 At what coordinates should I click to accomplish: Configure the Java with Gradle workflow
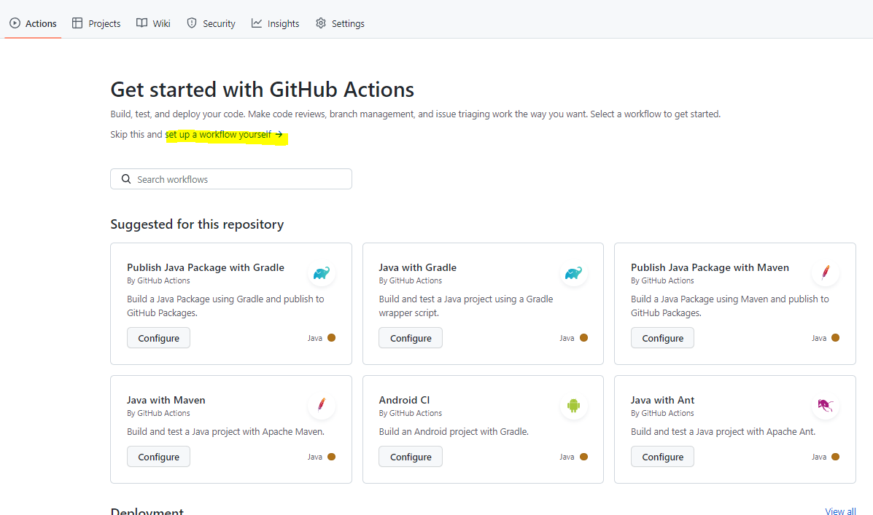pos(411,338)
